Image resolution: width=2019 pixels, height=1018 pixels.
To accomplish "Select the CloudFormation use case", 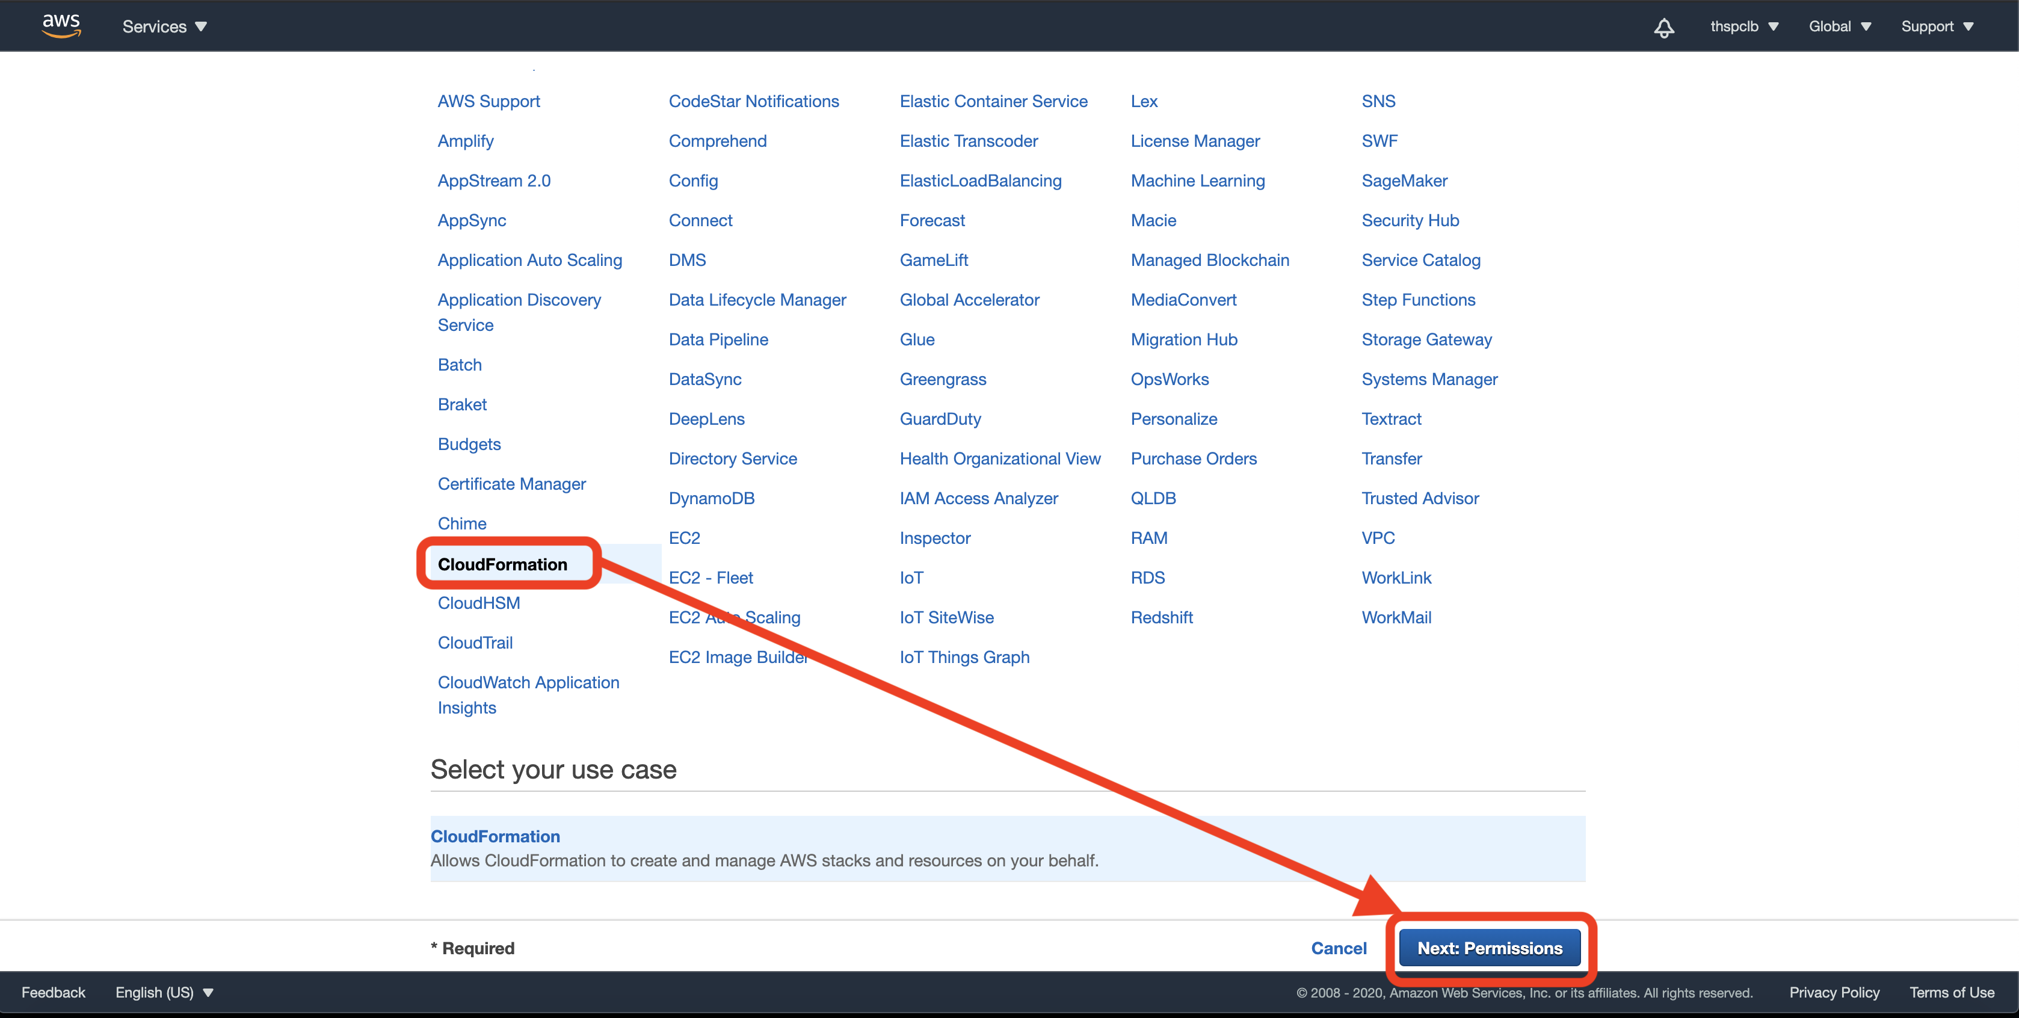I will (x=1007, y=848).
